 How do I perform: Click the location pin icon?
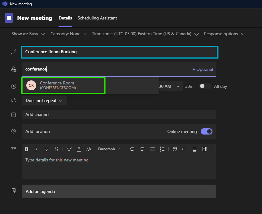pos(14,131)
